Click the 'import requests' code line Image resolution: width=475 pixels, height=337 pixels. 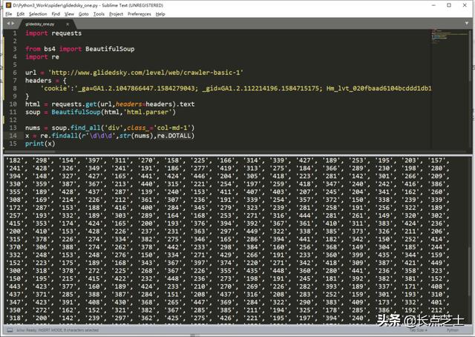53,33
